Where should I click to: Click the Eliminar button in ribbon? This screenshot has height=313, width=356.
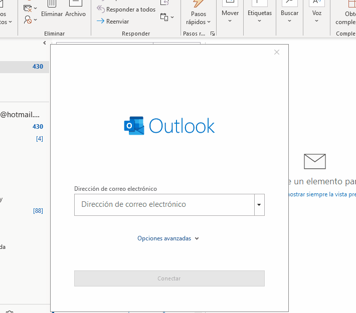click(52, 10)
